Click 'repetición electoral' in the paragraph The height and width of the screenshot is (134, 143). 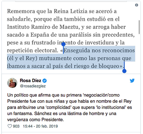point(32,50)
